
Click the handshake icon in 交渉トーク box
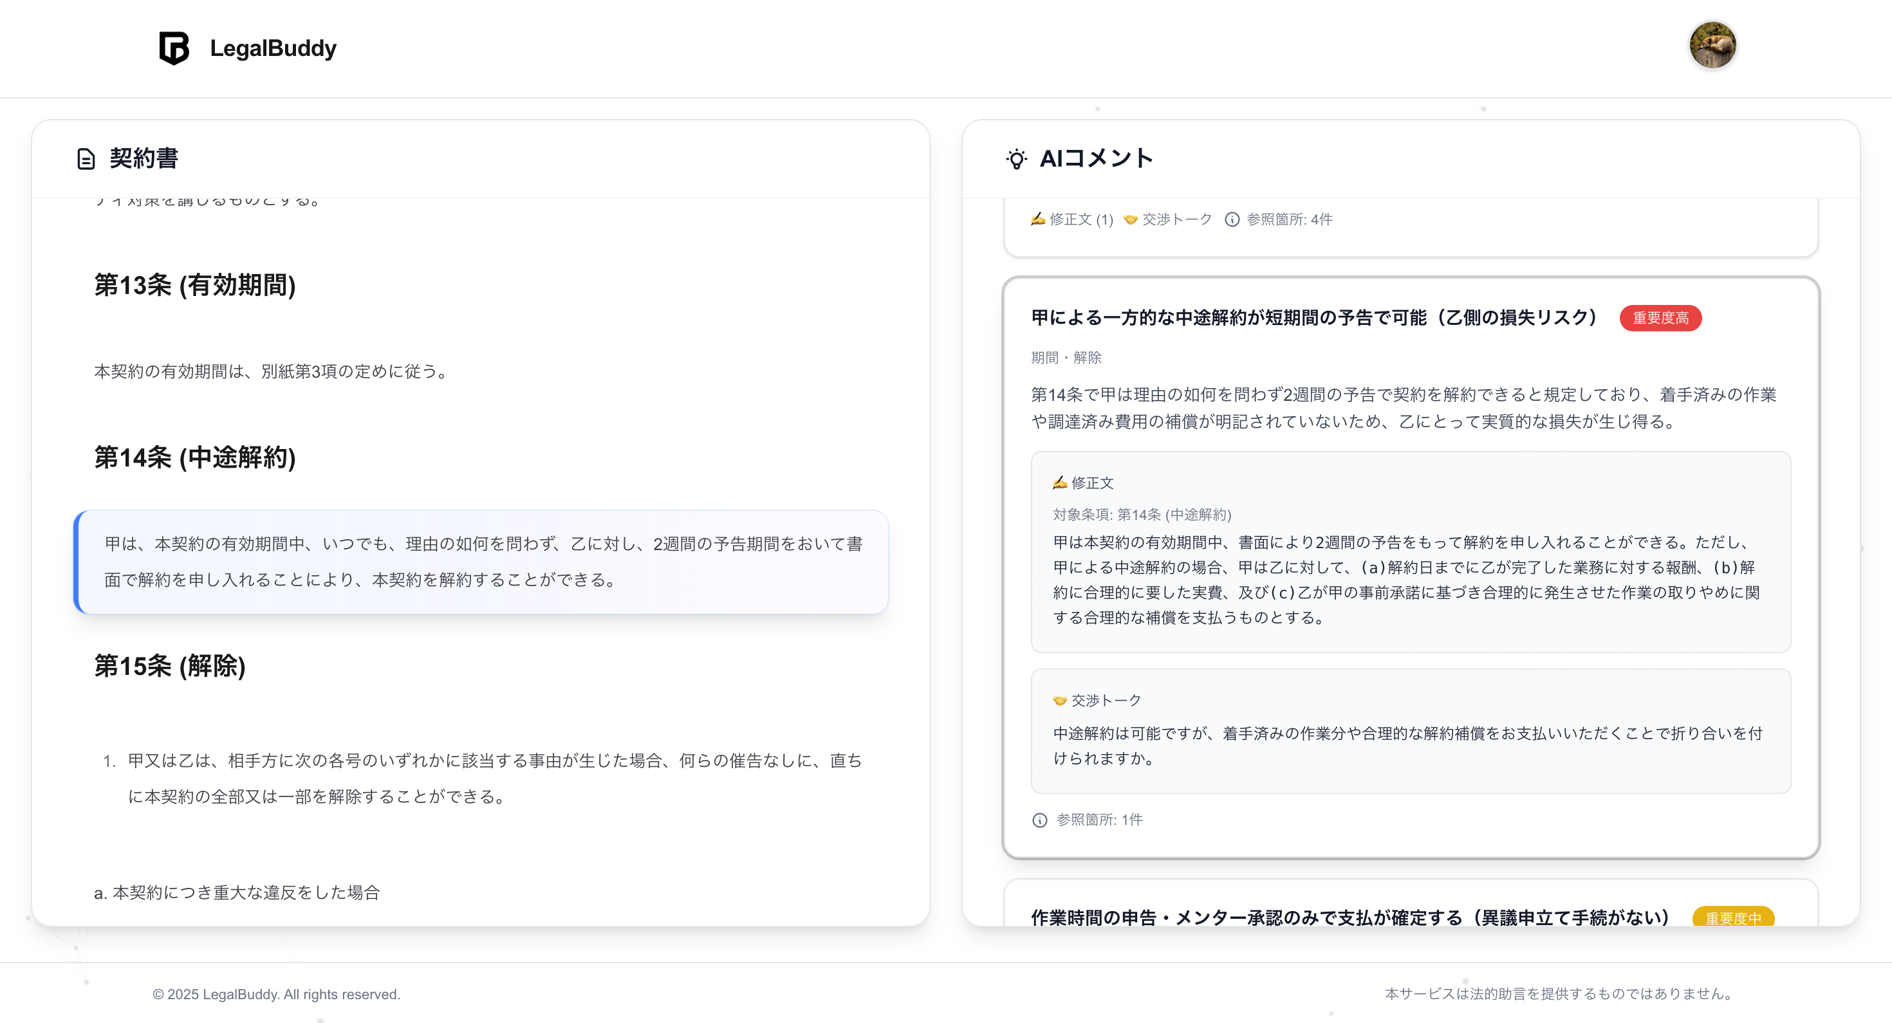(1059, 701)
